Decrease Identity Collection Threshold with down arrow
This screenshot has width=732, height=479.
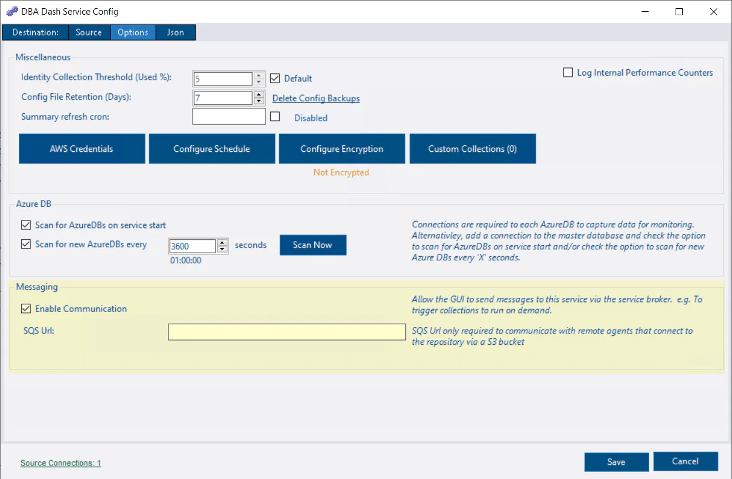[258, 82]
